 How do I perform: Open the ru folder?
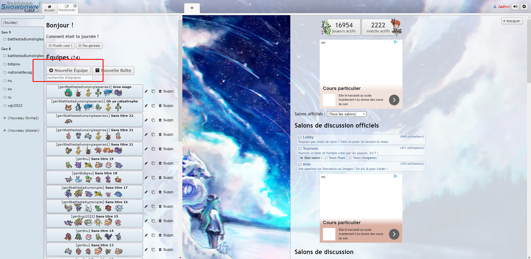pos(7,97)
